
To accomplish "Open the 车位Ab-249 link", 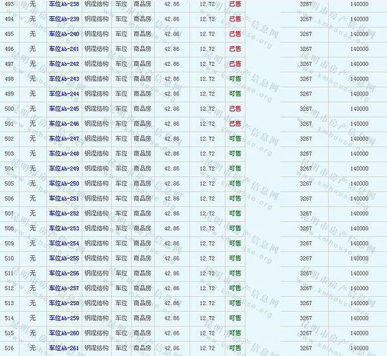I will (64, 168).
